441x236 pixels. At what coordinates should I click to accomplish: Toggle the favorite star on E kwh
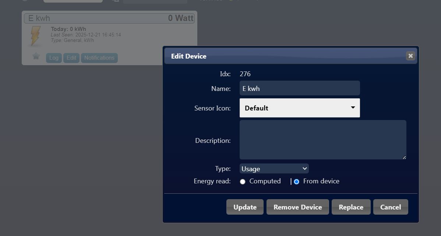pos(36,56)
